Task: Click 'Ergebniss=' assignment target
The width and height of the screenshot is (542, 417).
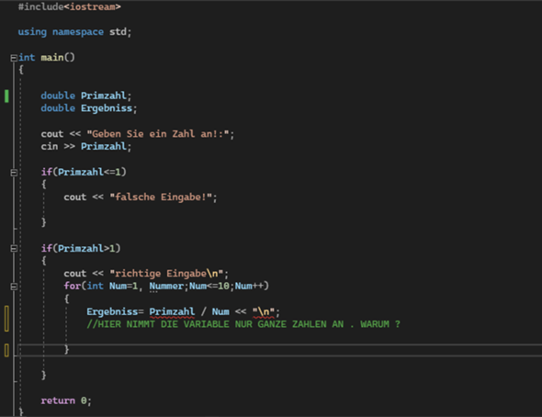Action: pos(115,311)
